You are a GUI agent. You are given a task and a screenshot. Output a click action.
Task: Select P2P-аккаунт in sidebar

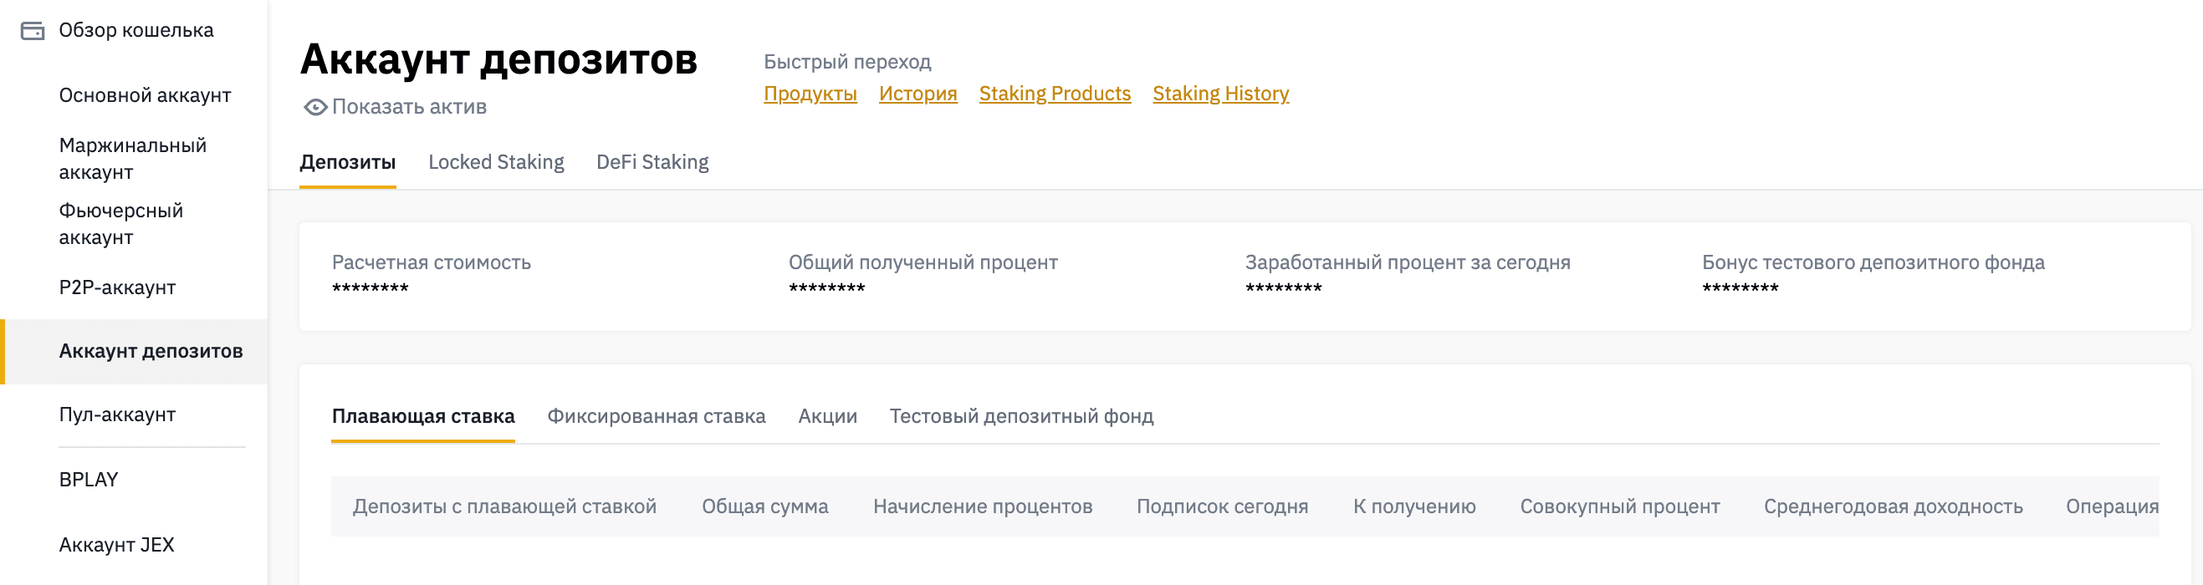tap(117, 287)
